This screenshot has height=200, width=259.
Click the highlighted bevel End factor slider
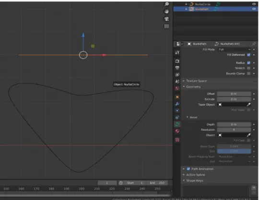234,151
